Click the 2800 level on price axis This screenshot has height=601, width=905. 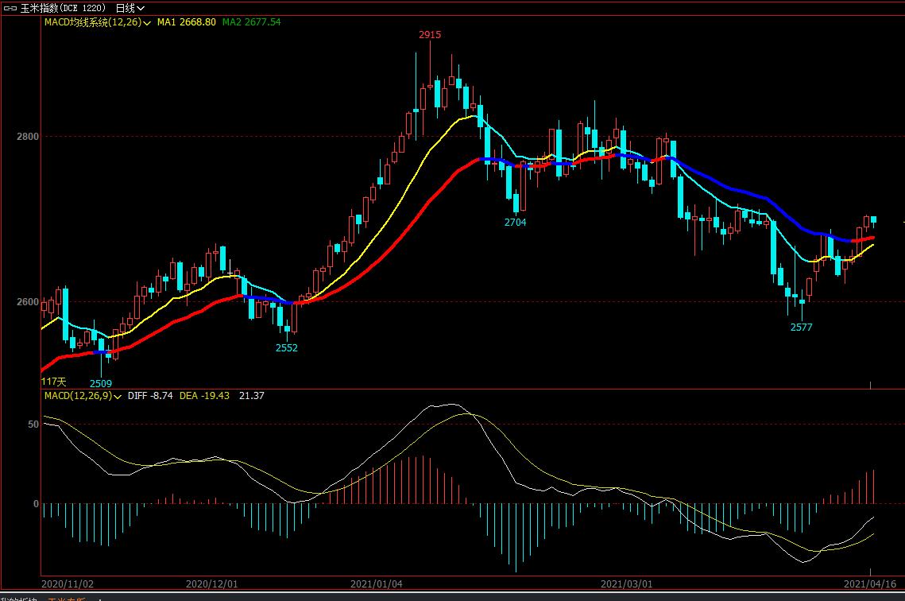coord(29,137)
